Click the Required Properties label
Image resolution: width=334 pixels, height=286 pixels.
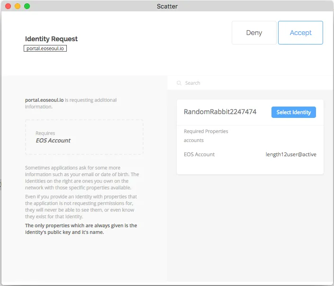coord(206,131)
